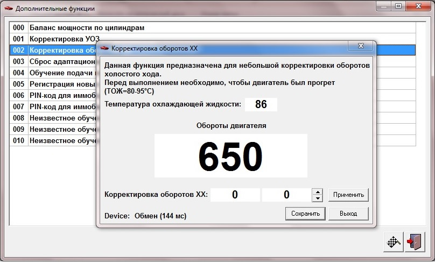Maximize the Дополнительные функции window
This screenshot has height=263, width=435.
(398, 6)
